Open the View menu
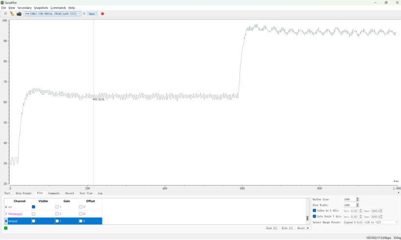The image size is (401, 240). tap(12, 8)
